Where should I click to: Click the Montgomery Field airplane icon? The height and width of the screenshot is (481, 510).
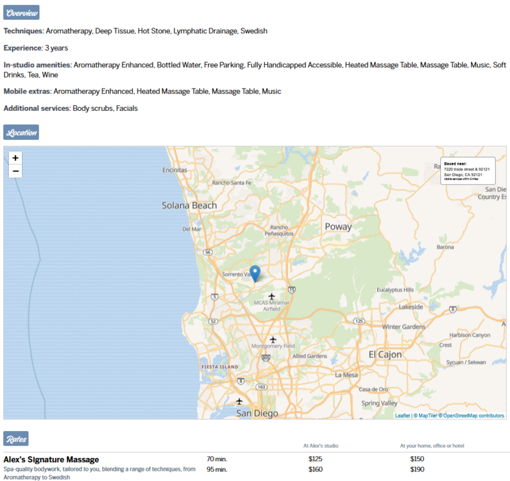273,339
